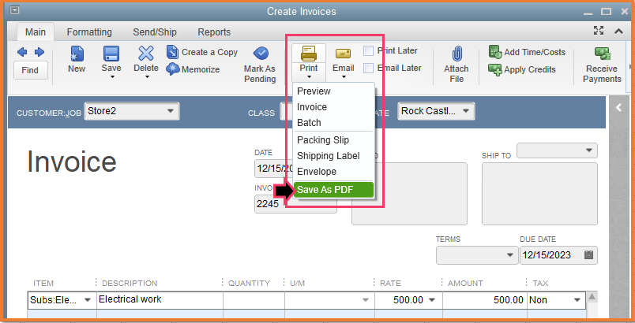The height and width of the screenshot is (323, 635).
Task: Click the Find button
Action: [30, 70]
